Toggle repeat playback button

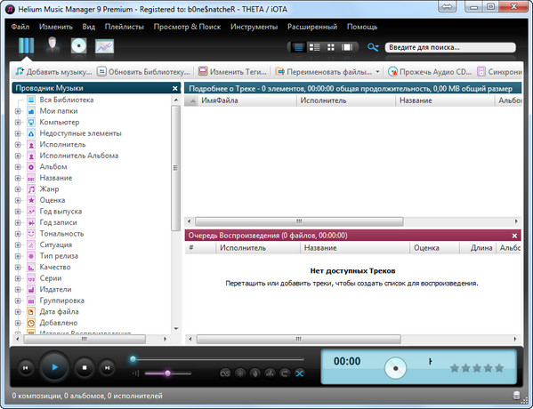[285, 373]
